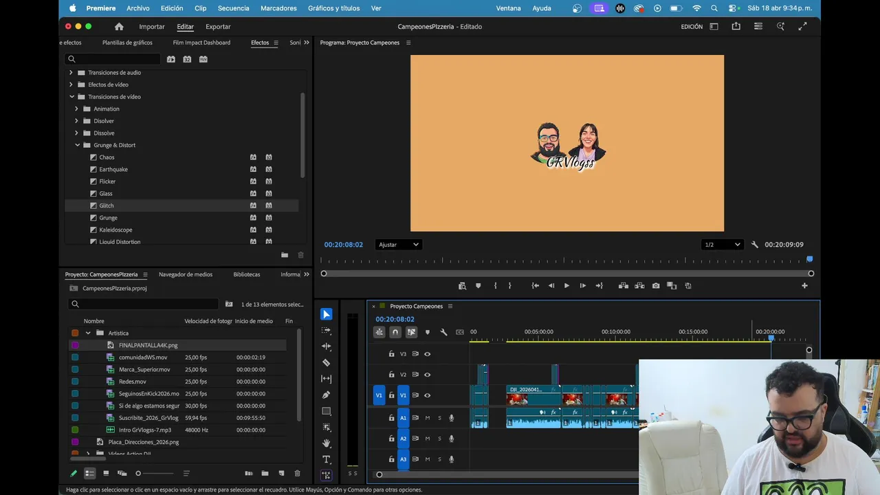Toggle V3 track visibility eye
This screenshot has width=880, height=495.
[427, 354]
